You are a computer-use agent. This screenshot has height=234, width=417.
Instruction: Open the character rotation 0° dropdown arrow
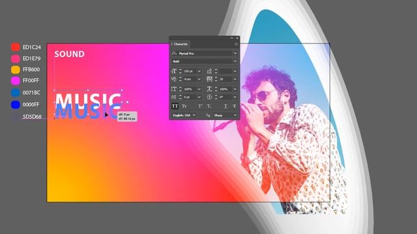click(x=235, y=97)
